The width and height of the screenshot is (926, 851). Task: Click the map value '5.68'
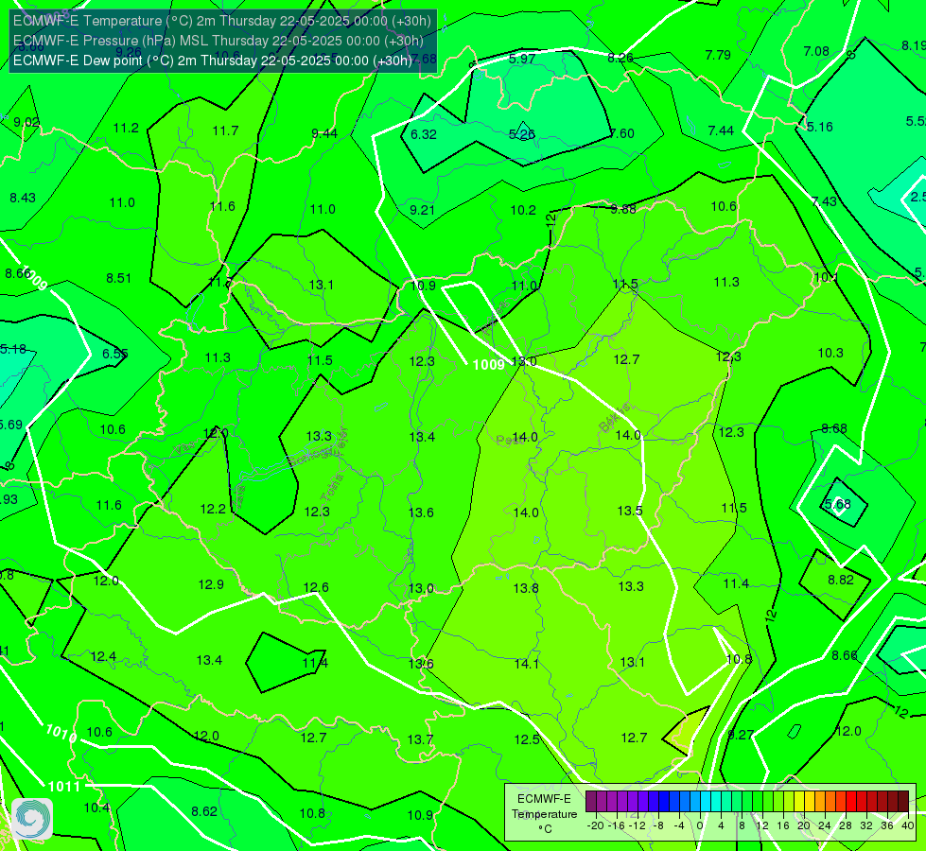tap(837, 504)
